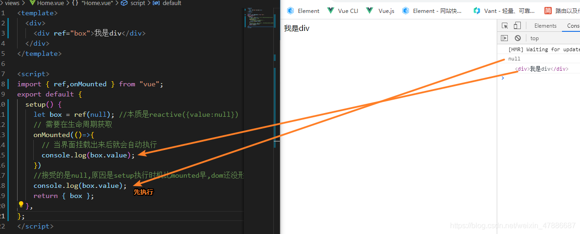Open the 'top' JavaScript context dropdown
Image resolution: width=580 pixels, height=234 pixels.
click(535, 38)
